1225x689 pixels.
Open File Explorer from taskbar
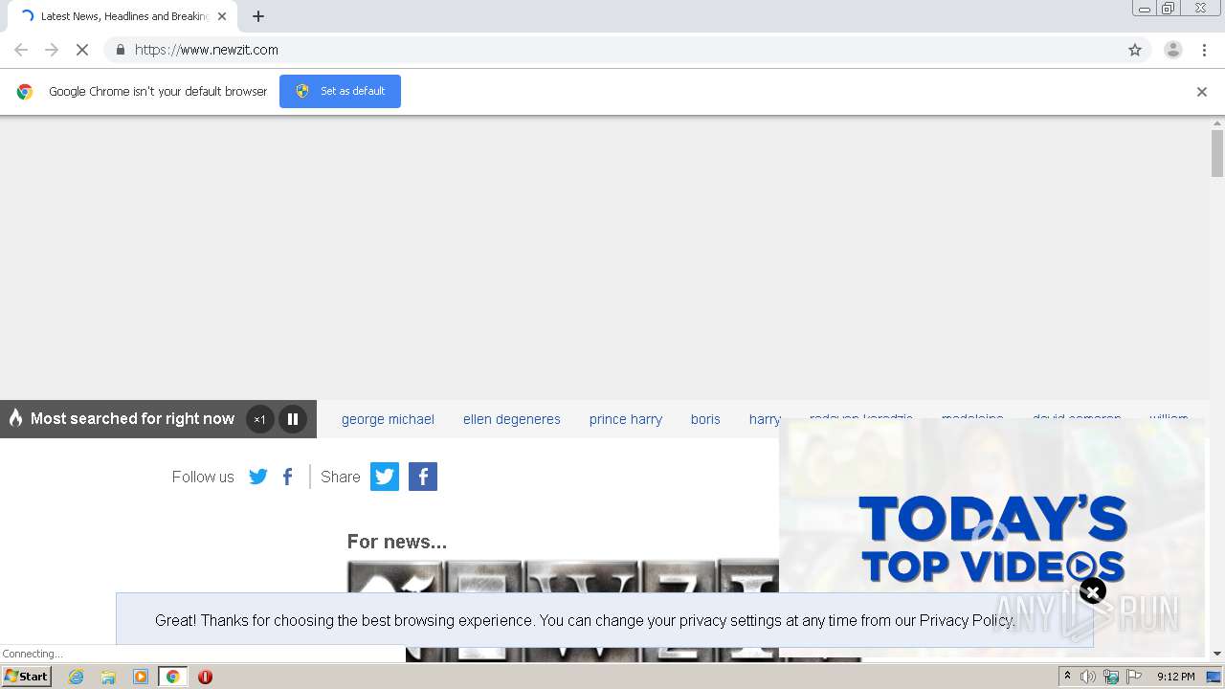pyautogui.click(x=108, y=677)
